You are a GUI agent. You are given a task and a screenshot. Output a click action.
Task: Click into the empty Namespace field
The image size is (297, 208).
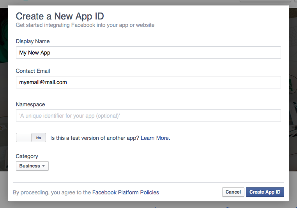coord(148,116)
